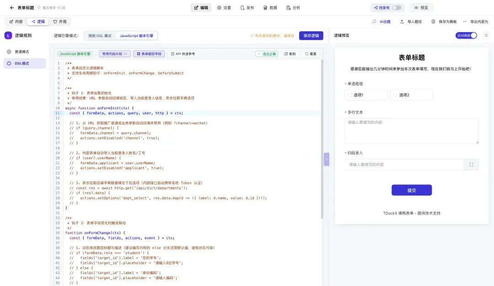Toggle the 待发布 publish switch
This screenshot has width=494, height=286.
click(x=396, y=8)
